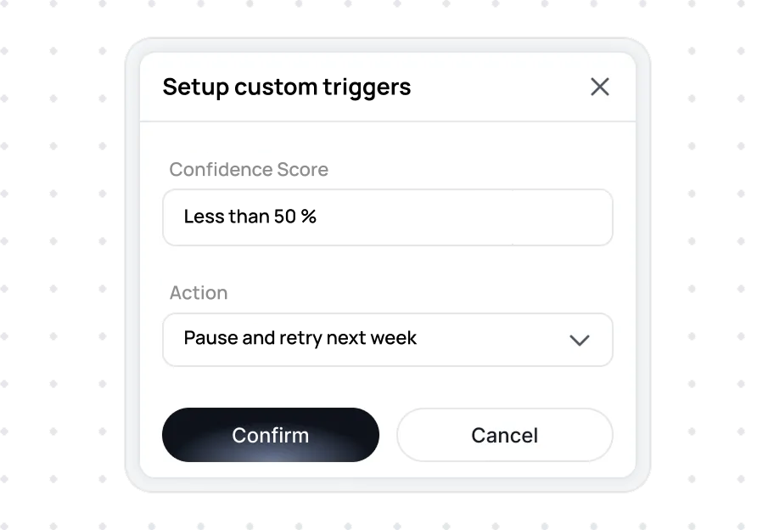774x530 pixels.
Task: Expand the Action dropdown chevron
Action: pyautogui.click(x=579, y=341)
